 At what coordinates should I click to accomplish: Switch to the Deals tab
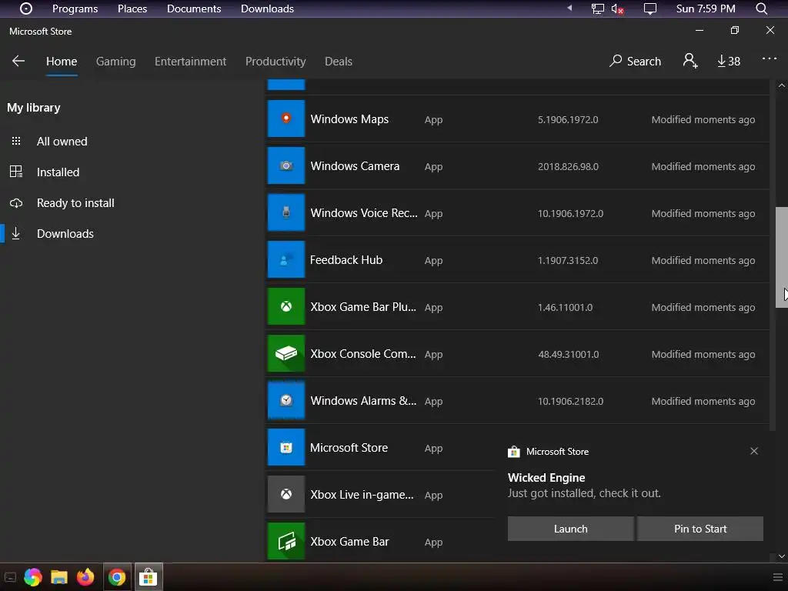(339, 62)
